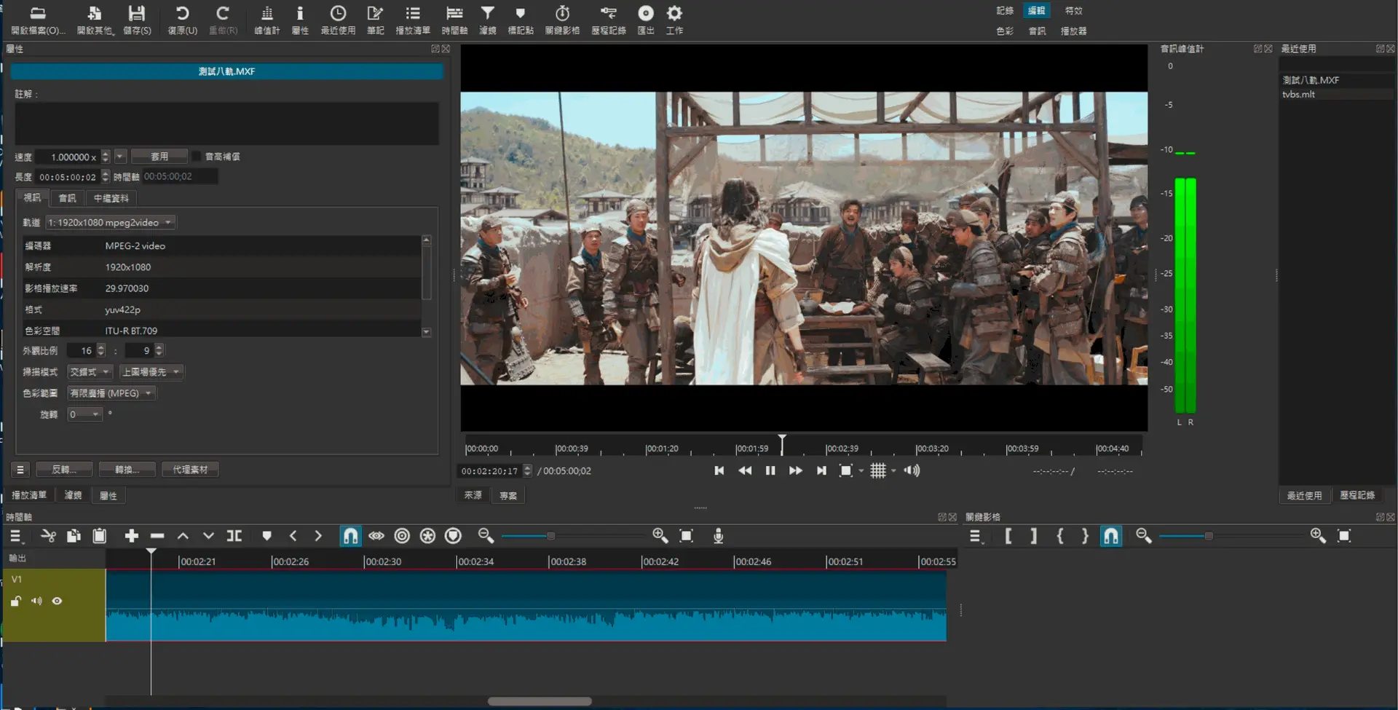
Task: Toggle the 音高補償 pitch compensation checkbox
Action: [x=196, y=157]
